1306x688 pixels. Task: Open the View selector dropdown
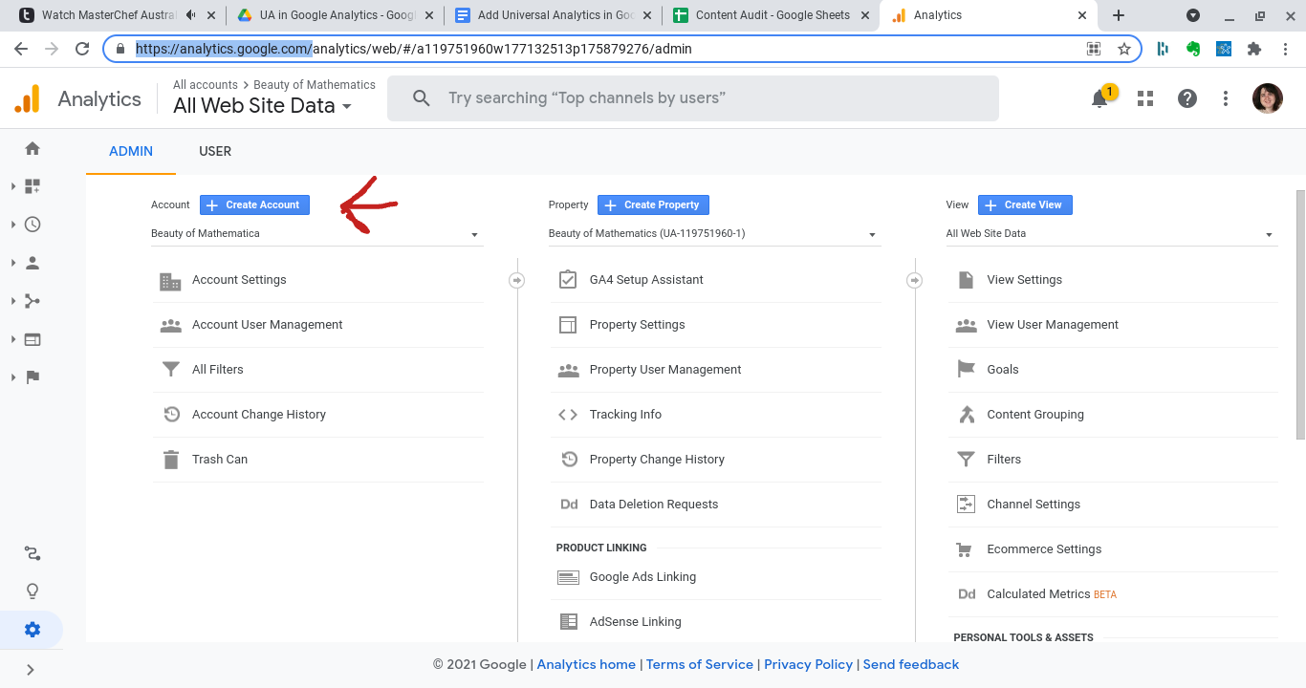[1111, 234]
